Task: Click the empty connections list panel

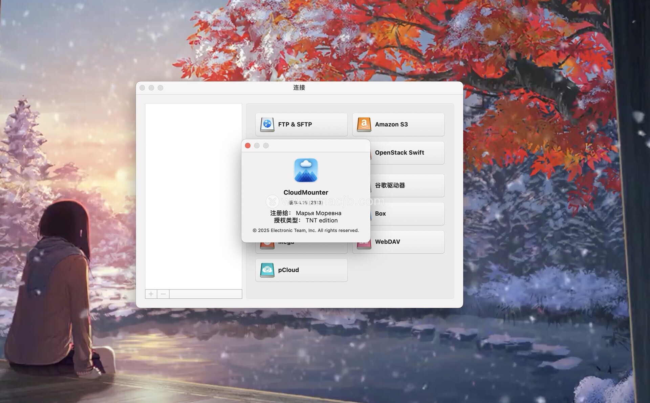Action: point(193,196)
